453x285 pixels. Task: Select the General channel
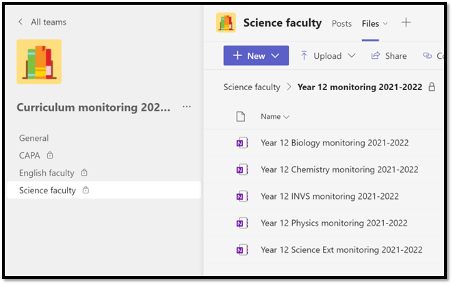34,138
